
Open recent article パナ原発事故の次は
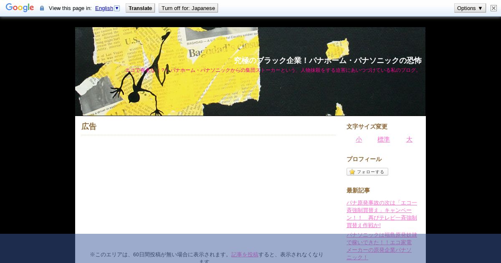coord(382,214)
